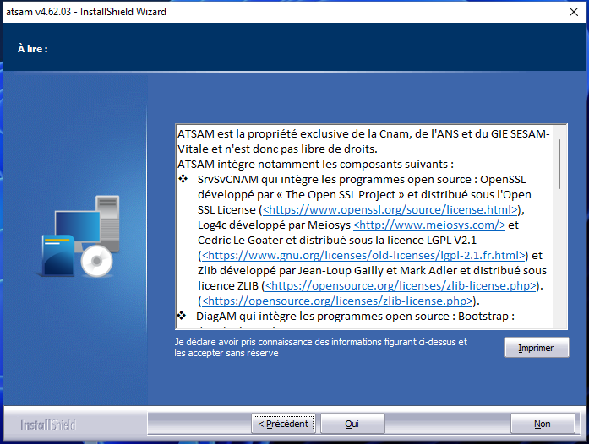Click the InstallShield logo at bottom left

[x=47, y=424]
